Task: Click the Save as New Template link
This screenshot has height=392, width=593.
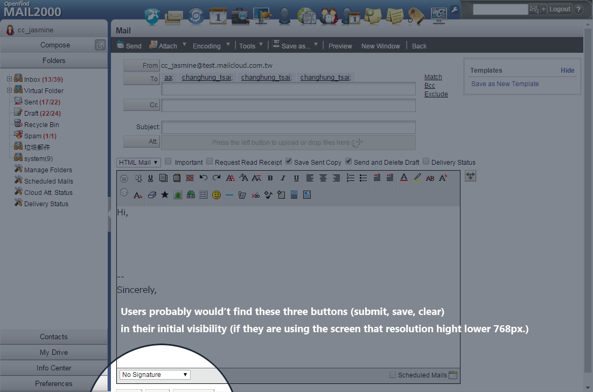Action: [505, 84]
